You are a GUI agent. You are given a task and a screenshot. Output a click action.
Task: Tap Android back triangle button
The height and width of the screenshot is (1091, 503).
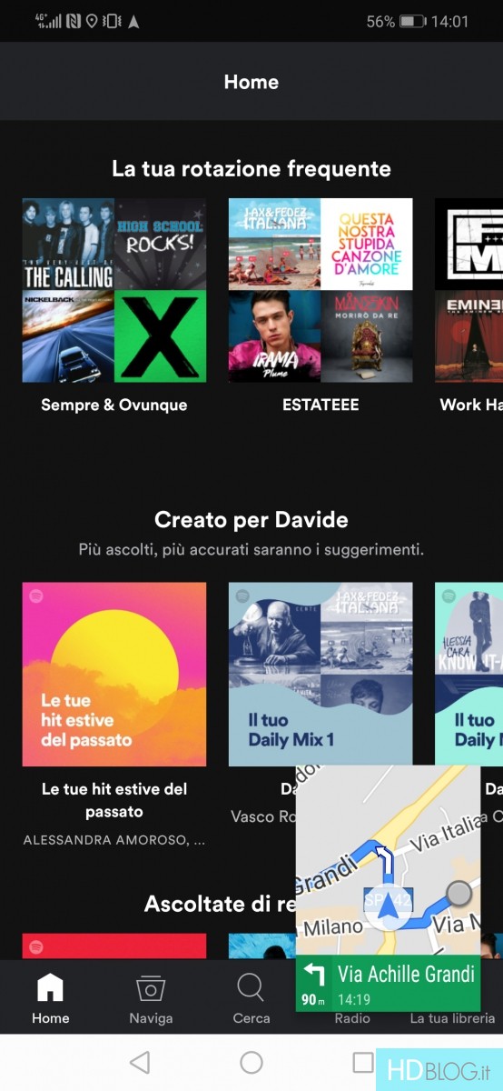(139, 1062)
